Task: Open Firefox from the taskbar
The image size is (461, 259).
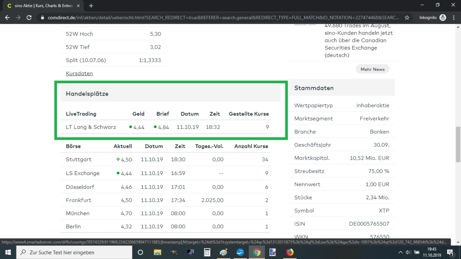Action: tap(289, 252)
